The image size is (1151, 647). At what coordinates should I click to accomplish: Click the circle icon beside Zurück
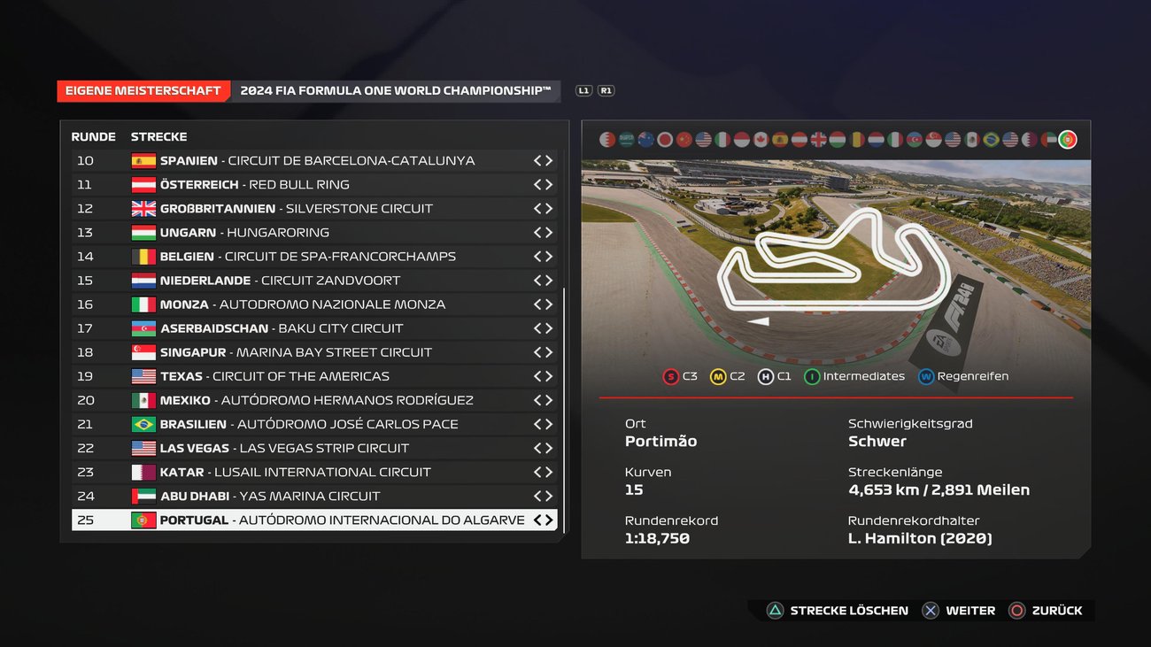pos(1017,611)
